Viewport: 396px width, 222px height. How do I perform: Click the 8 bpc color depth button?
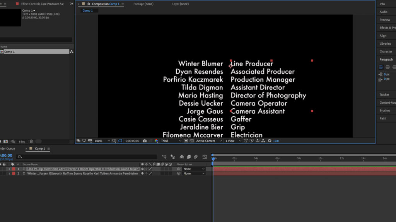point(22,141)
